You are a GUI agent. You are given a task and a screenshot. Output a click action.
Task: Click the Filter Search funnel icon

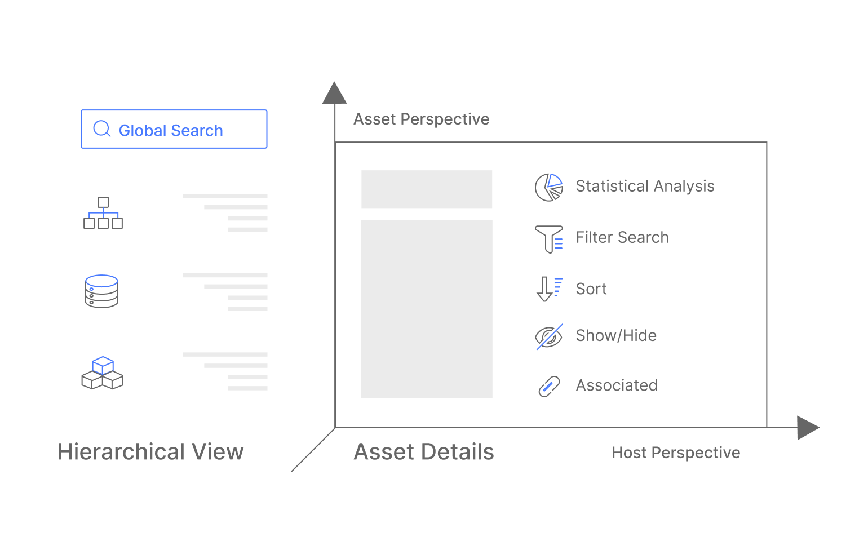click(x=548, y=238)
